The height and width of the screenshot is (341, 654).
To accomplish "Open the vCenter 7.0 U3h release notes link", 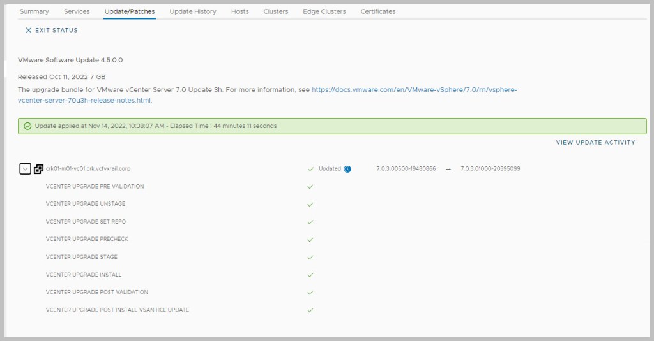I will tap(414, 90).
